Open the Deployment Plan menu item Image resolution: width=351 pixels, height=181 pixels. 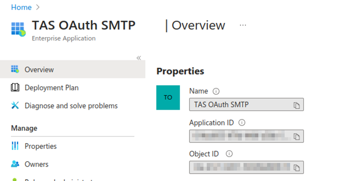point(52,88)
